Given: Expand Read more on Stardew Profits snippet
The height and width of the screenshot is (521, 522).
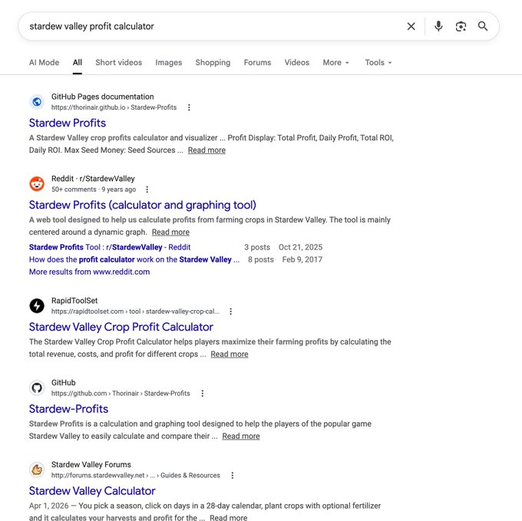Looking at the screenshot, I should pyautogui.click(x=206, y=150).
